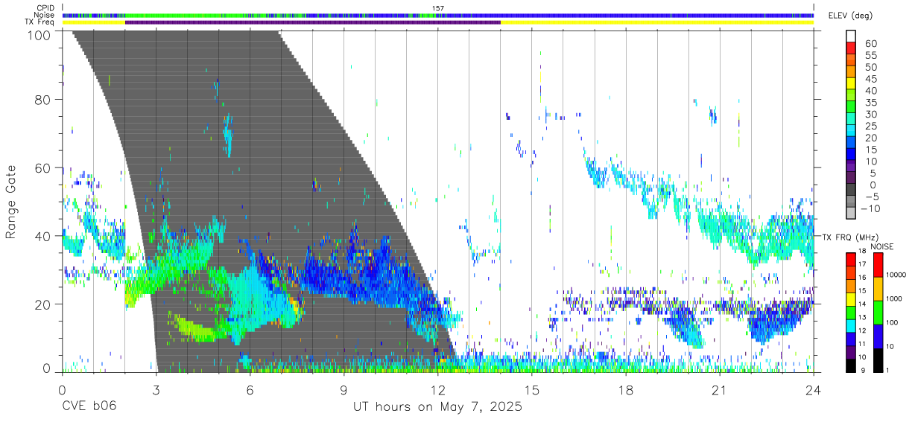Click the Range Gate y-axis title
Viewport: 915px width, 422px height.
(x=11, y=201)
